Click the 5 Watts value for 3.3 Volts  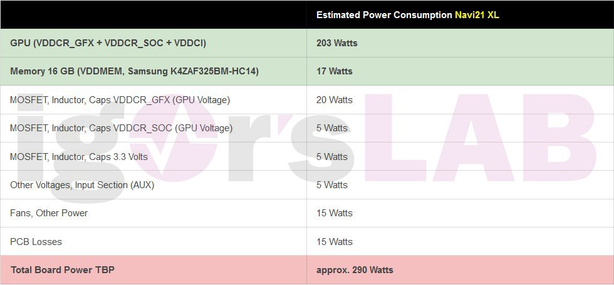tap(332, 157)
